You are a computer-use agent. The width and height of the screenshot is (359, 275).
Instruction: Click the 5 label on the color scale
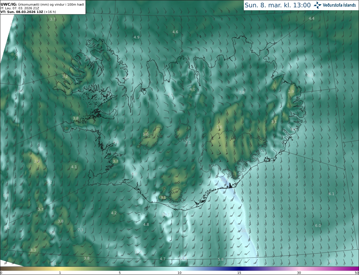point(120,273)
